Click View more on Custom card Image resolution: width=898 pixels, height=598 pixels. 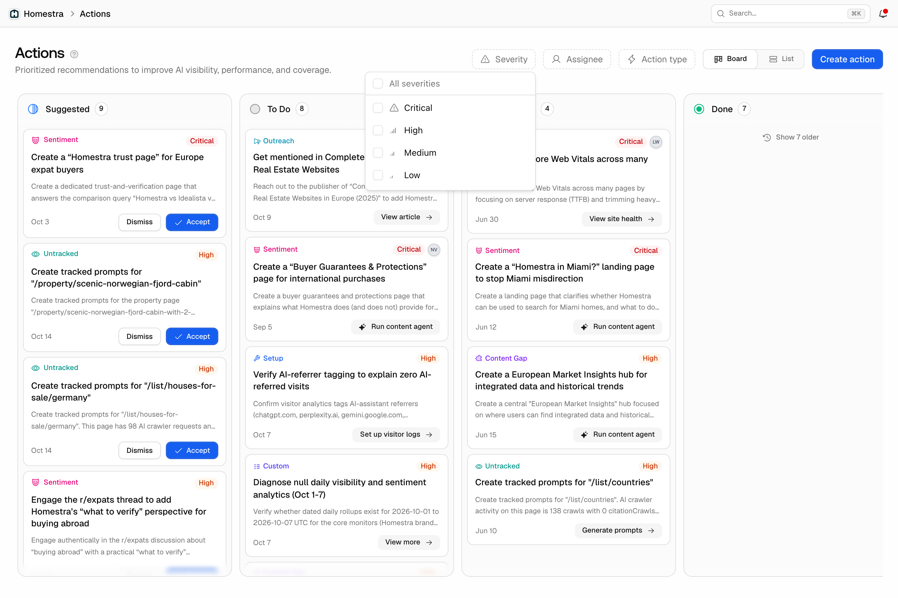click(x=408, y=542)
